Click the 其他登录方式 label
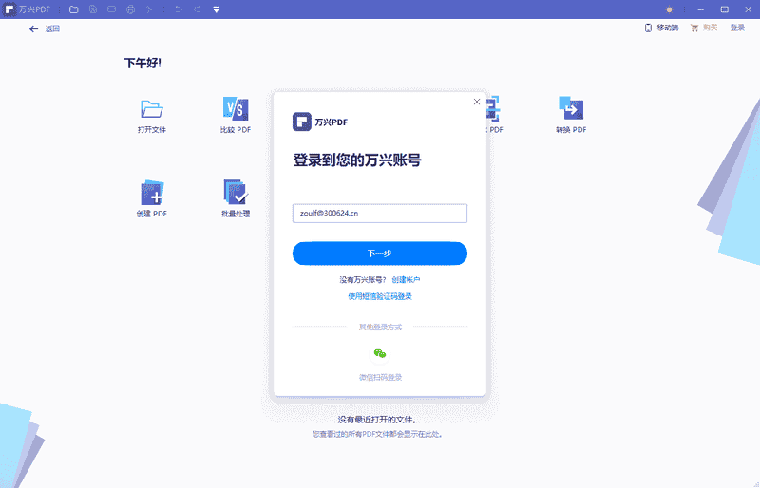Viewport: 760px width, 488px height. click(380, 328)
